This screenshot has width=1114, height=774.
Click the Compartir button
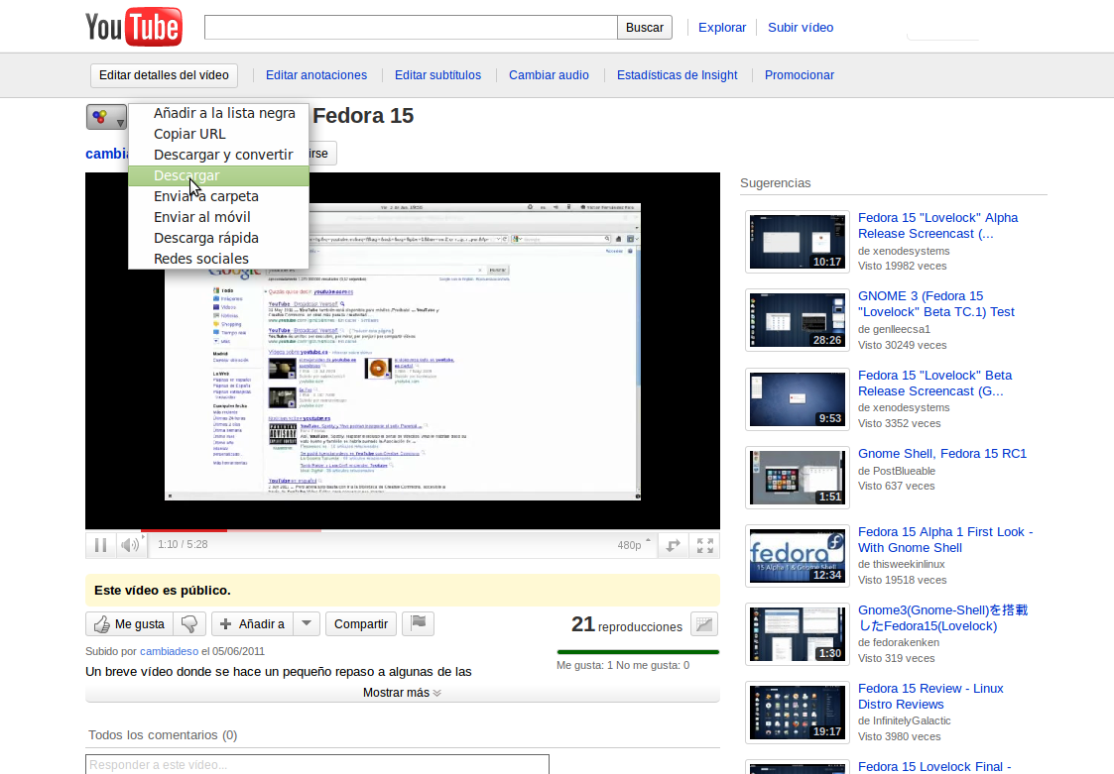point(361,624)
